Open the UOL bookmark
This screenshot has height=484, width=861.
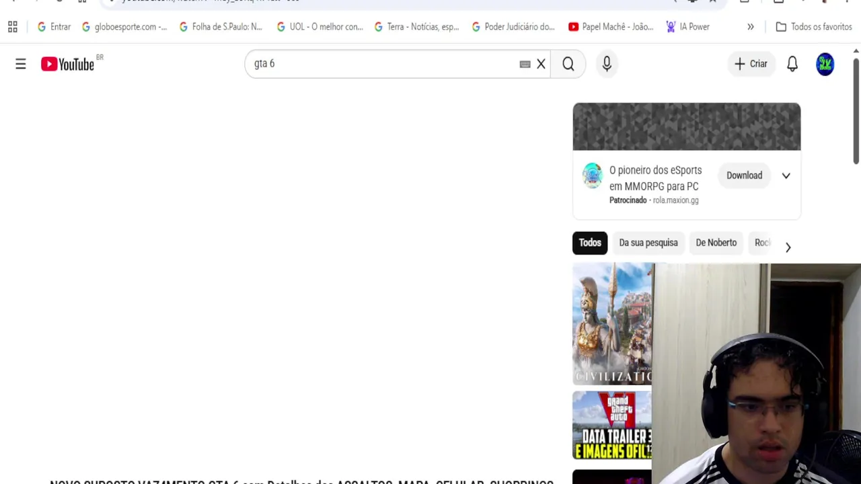320,27
